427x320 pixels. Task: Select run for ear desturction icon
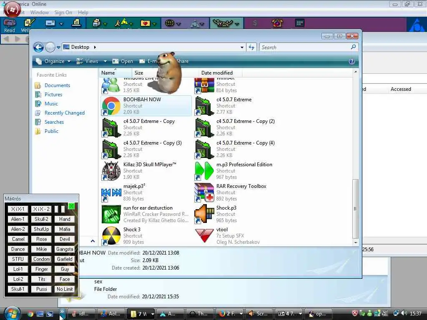click(x=111, y=214)
